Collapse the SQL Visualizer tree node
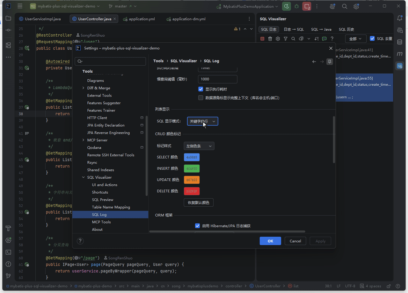This screenshot has width=408, height=293. (84, 177)
